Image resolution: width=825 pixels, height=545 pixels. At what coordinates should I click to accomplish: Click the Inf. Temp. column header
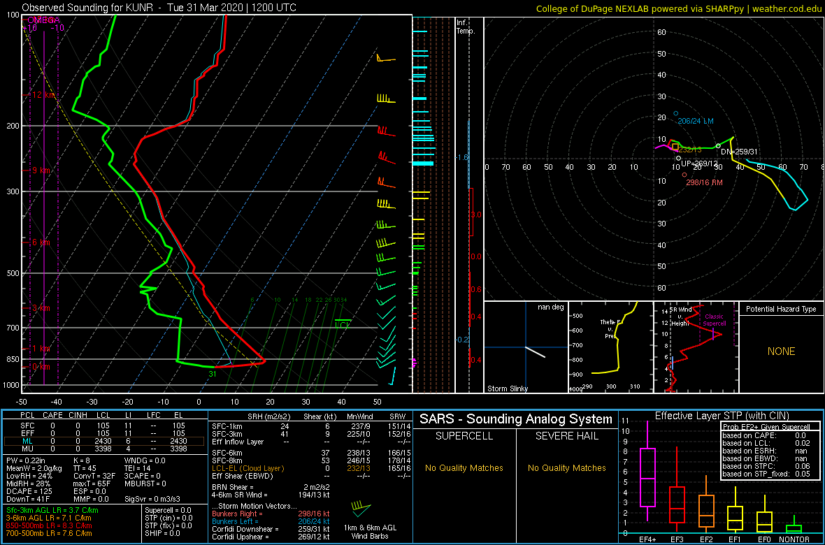point(466,27)
